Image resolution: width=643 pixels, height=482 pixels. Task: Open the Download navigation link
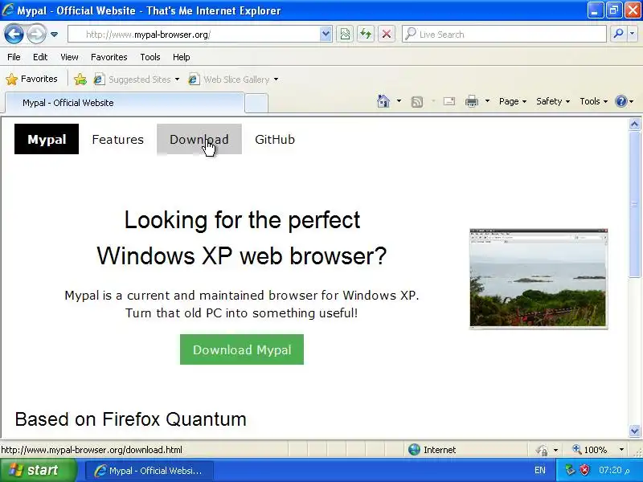click(199, 139)
